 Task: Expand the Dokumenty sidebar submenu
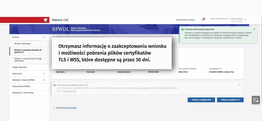coord(44,74)
